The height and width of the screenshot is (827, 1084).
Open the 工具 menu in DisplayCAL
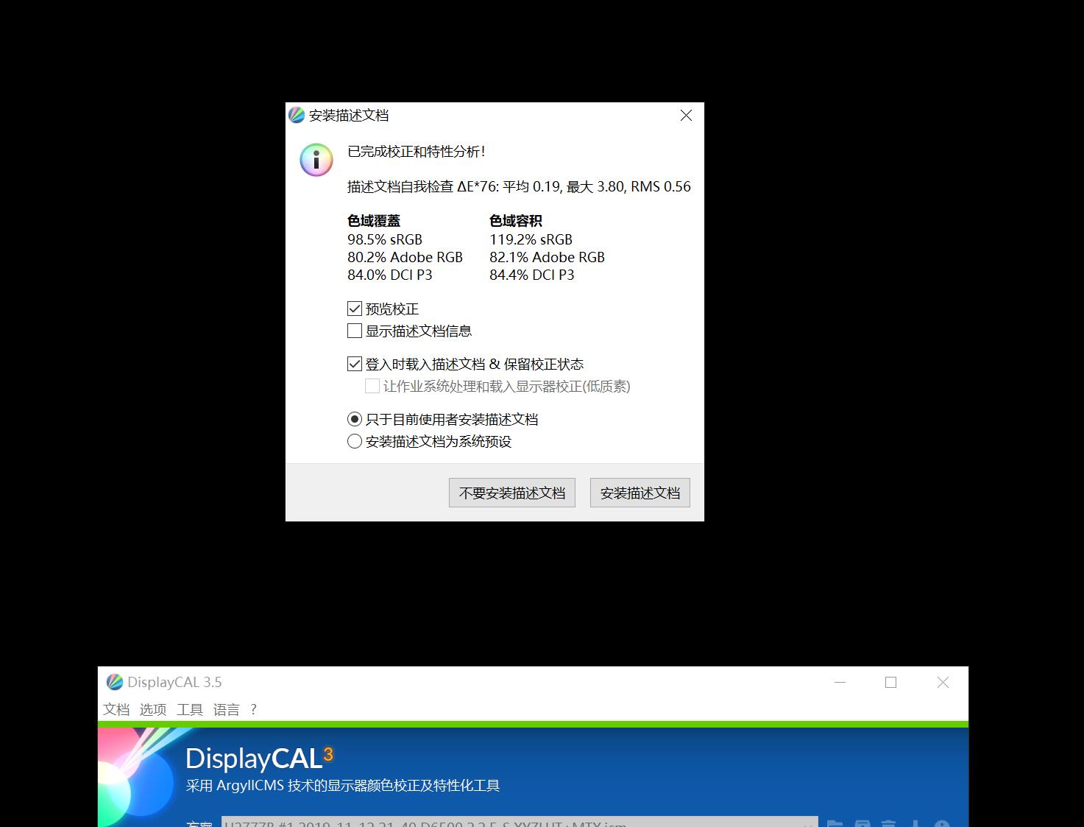pos(190,709)
